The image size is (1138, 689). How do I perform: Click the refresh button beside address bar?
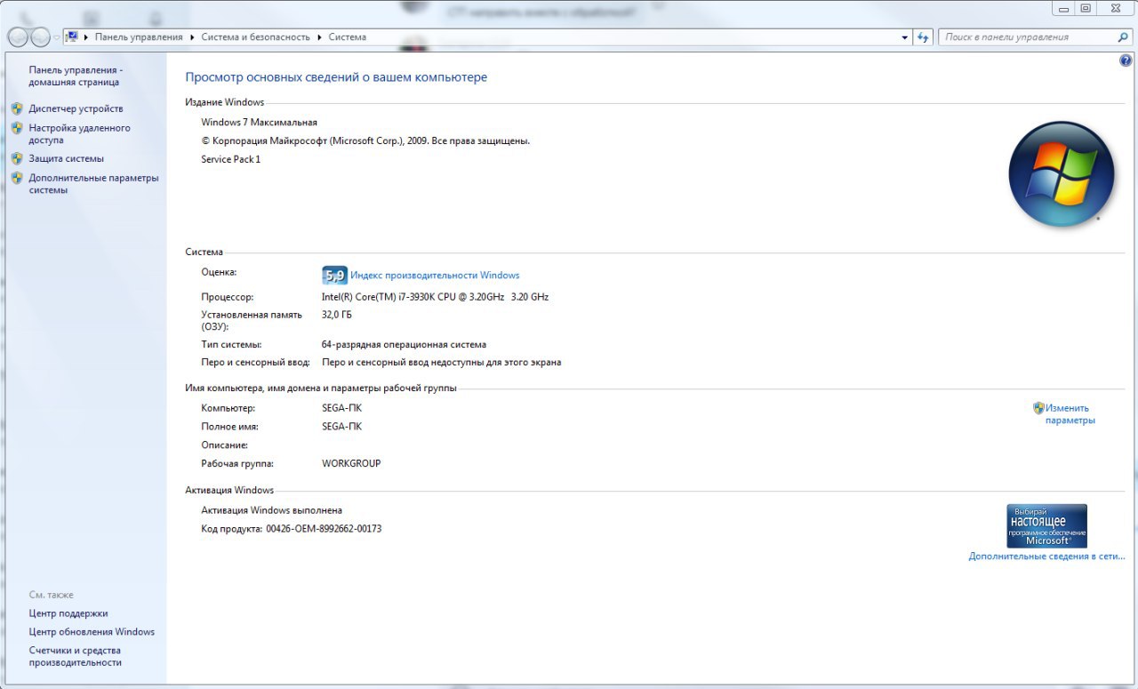pos(923,37)
